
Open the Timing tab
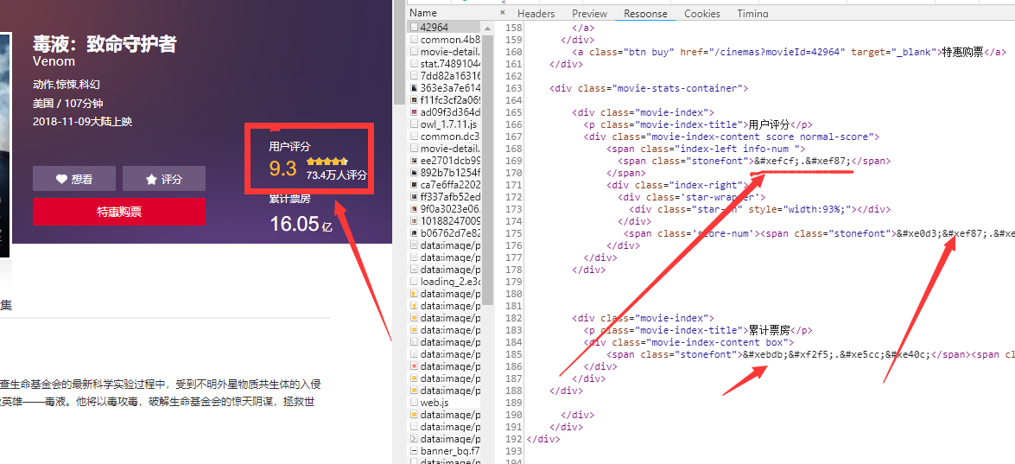pyautogui.click(x=753, y=14)
